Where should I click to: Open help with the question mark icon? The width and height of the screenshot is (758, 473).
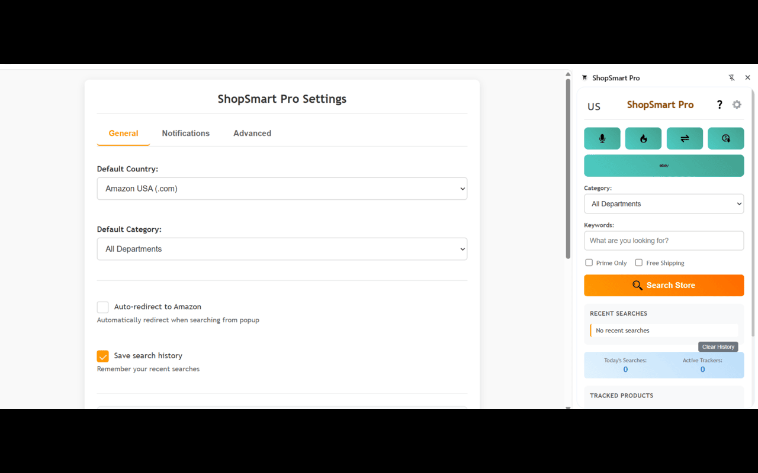click(x=720, y=105)
